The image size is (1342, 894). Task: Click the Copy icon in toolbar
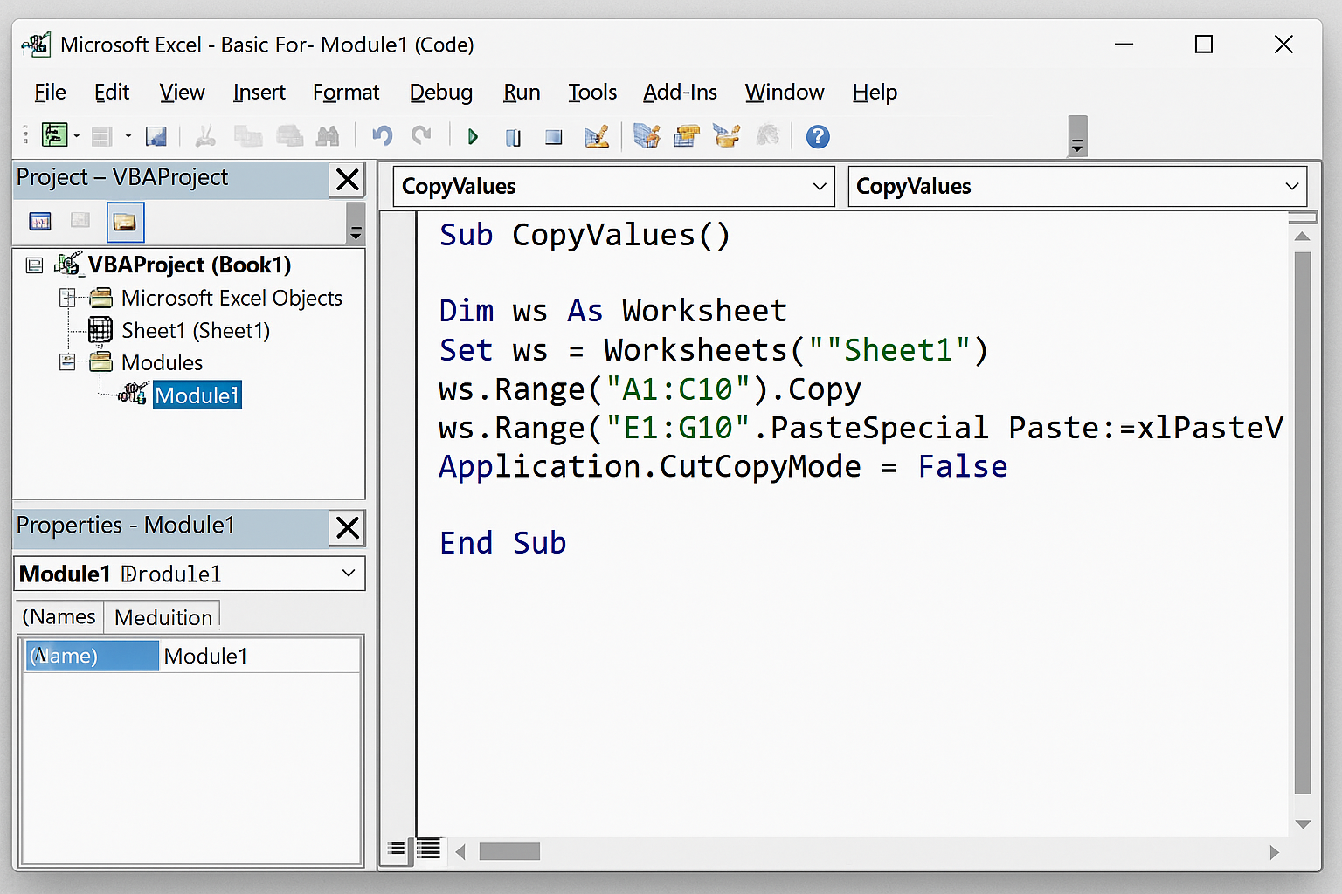[x=247, y=136]
